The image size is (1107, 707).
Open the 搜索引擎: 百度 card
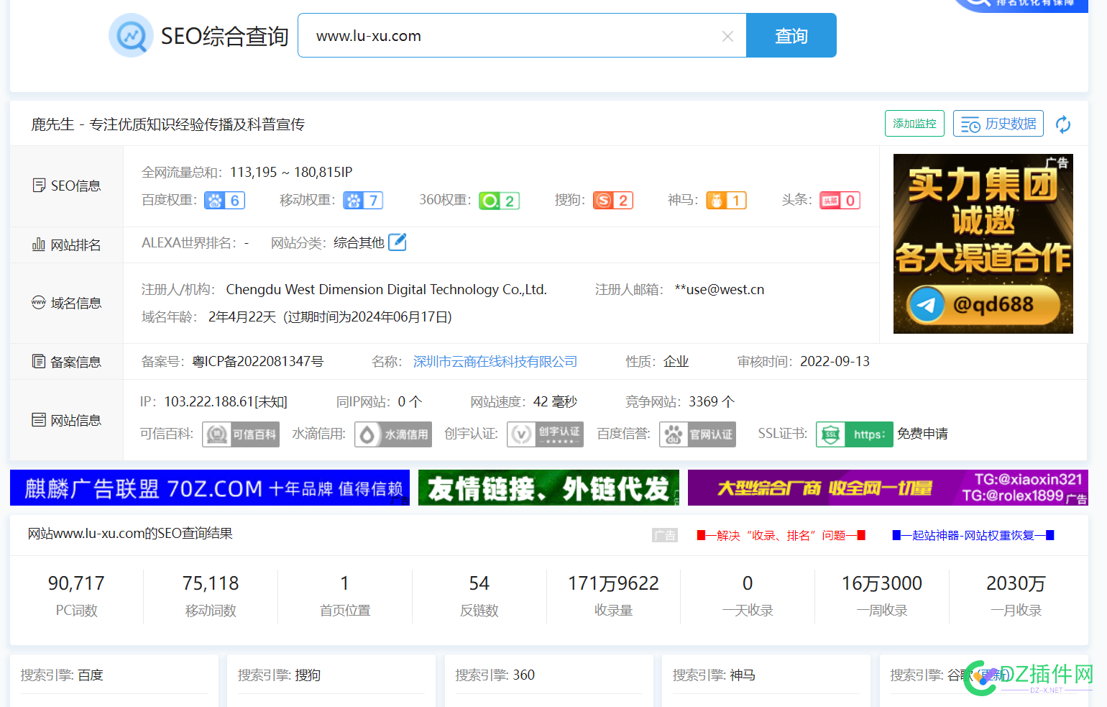point(114,680)
